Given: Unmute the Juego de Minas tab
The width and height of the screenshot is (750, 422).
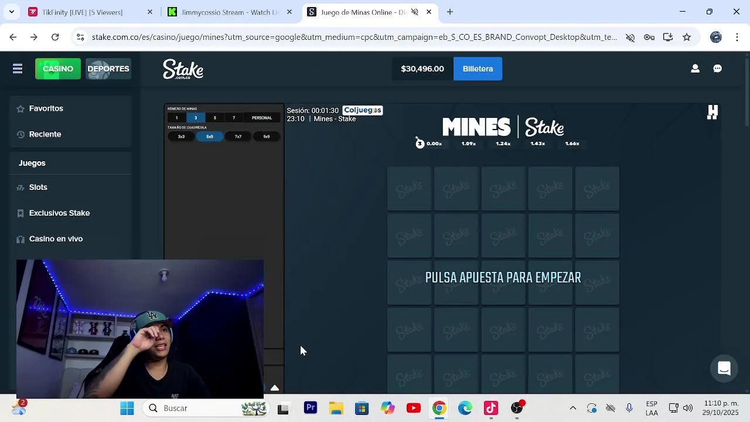Looking at the screenshot, I should (414, 12).
